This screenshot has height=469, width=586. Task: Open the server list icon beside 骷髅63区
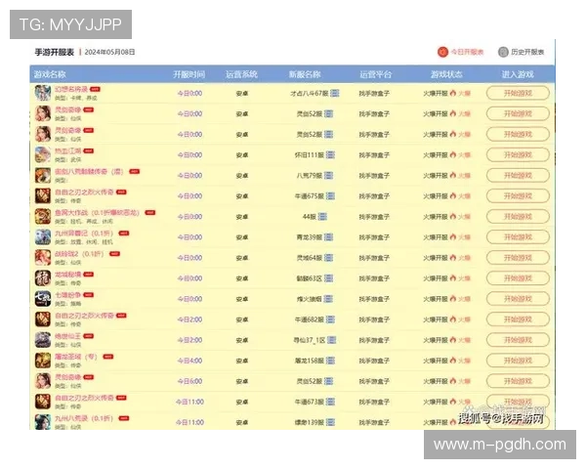point(328,278)
